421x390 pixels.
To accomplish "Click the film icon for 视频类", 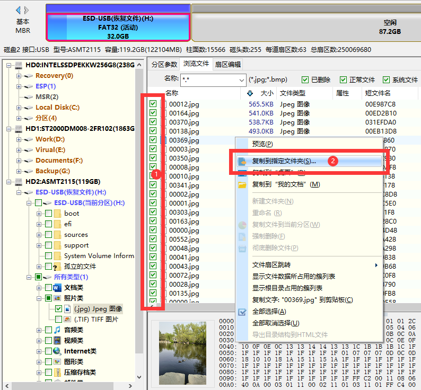I will 57,341.
